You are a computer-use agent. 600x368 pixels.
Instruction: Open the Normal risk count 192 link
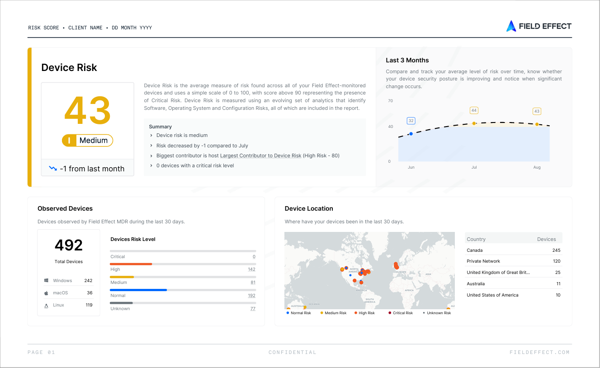(251, 296)
